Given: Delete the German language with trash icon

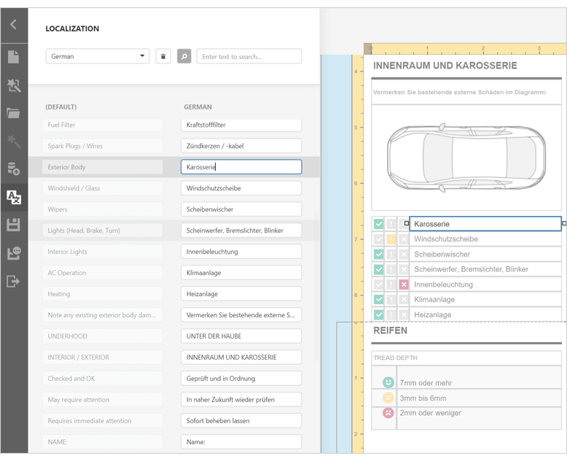Looking at the screenshot, I should click(x=163, y=56).
